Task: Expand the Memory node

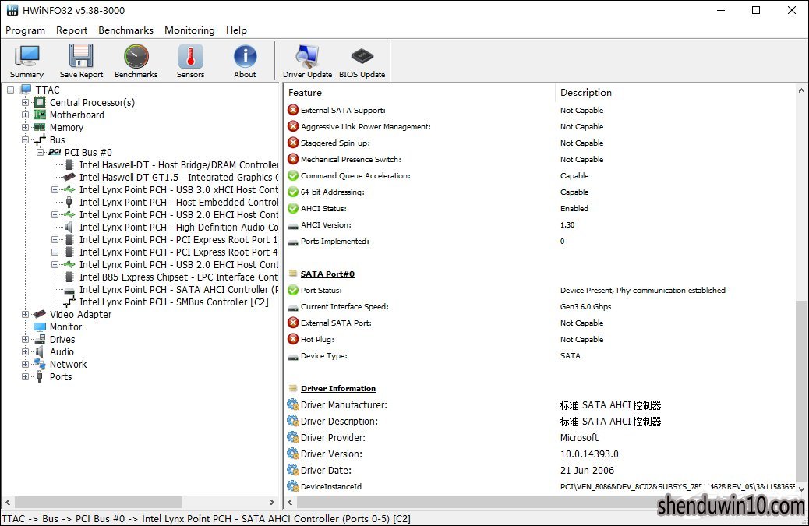Action: click(25, 127)
